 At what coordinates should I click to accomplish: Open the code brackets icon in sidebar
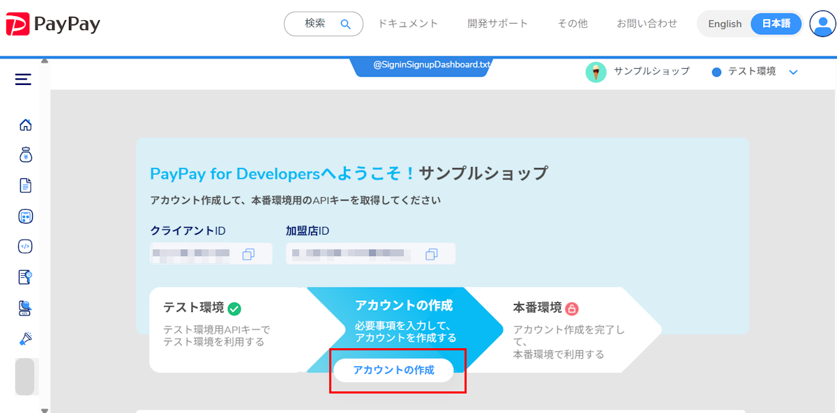[25, 246]
